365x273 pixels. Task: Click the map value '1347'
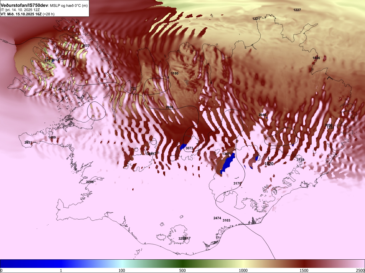click(x=226, y=154)
